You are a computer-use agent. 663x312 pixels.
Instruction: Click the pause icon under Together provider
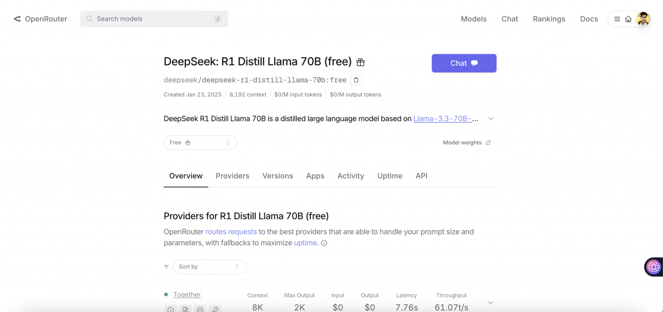click(x=200, y=309)
